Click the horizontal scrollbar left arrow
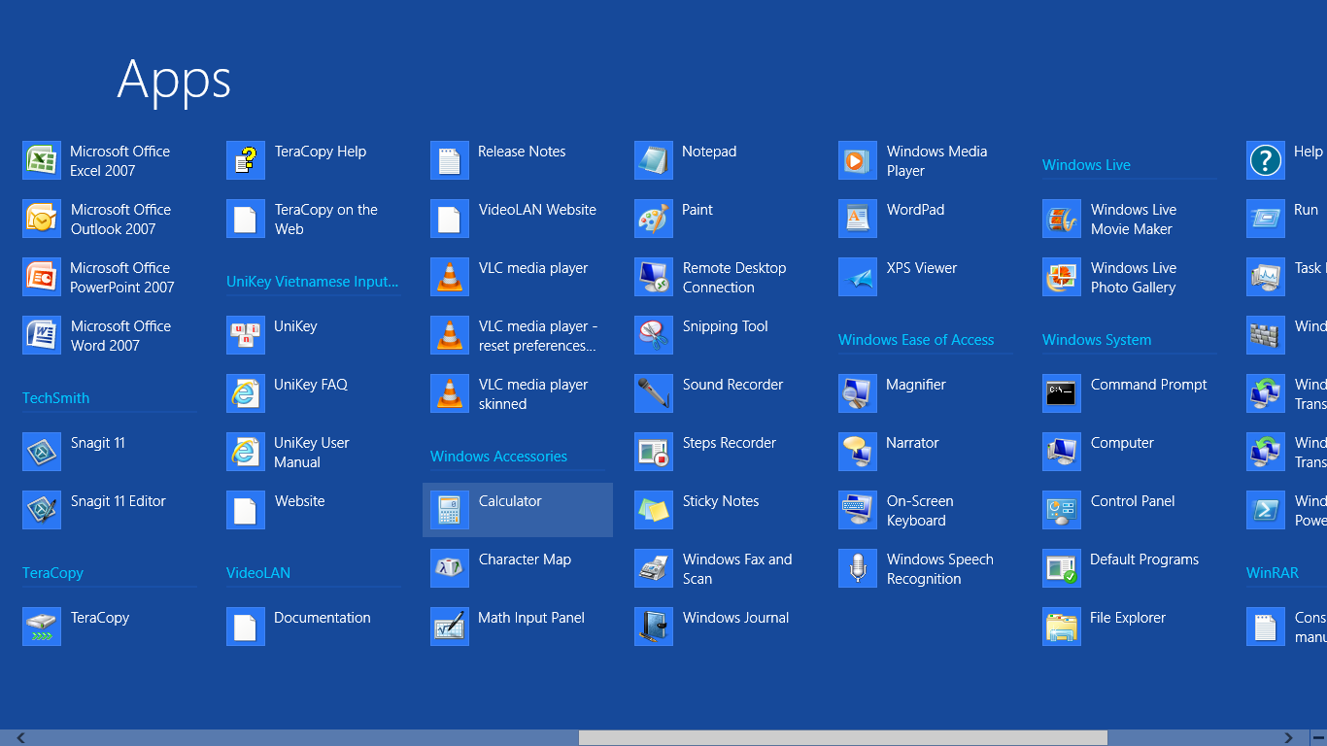 (20, 738)
